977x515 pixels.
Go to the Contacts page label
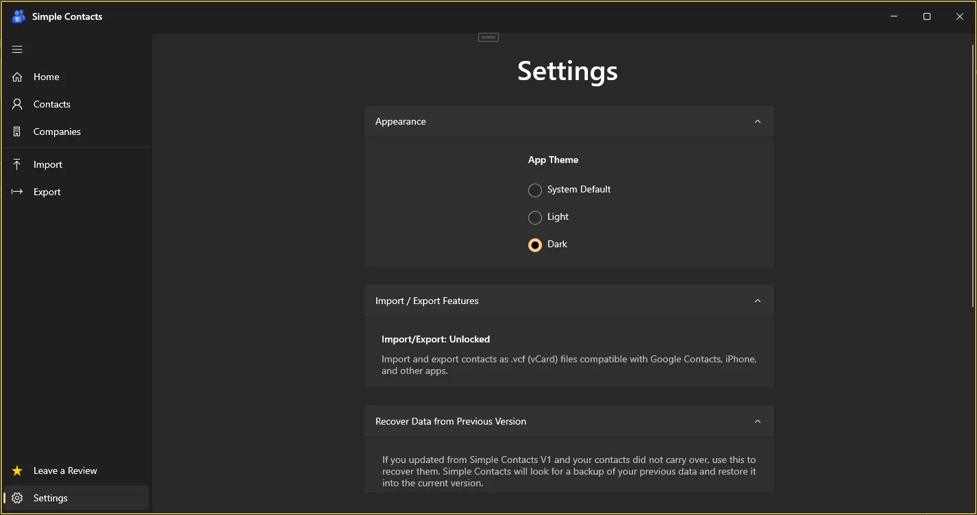pyautogui.click(x=52, y=104)
